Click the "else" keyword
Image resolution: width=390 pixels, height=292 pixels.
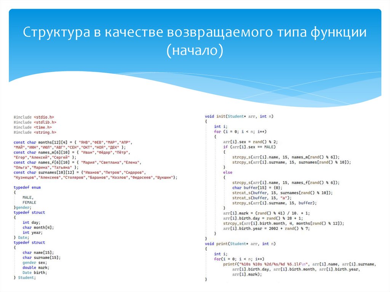[228, 172]
